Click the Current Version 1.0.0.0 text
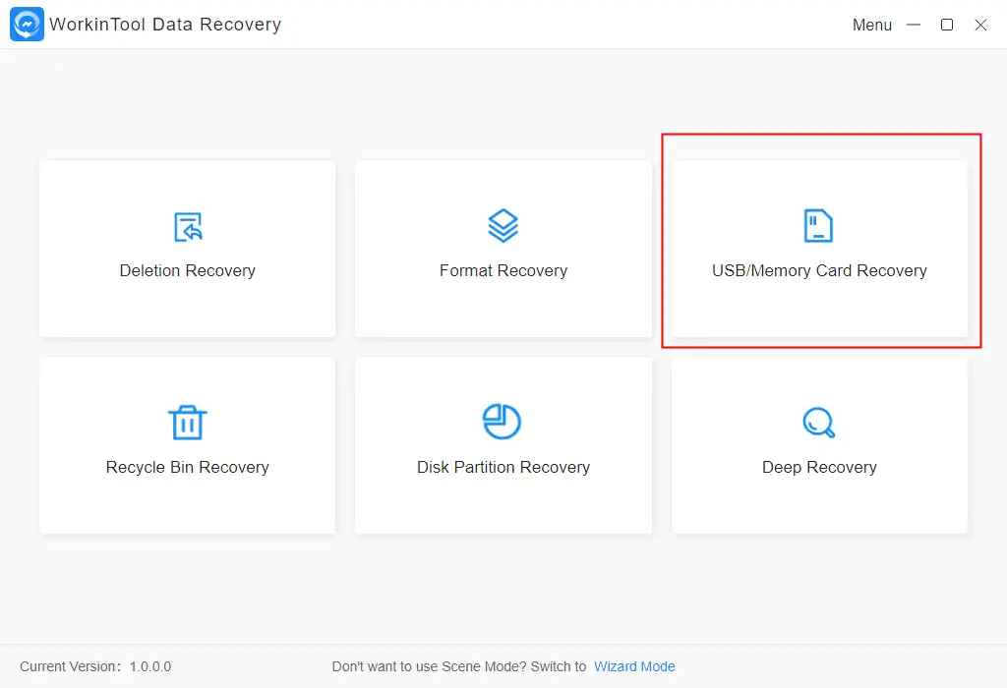Viewport: 1007px width, 688px height. (95, 666)
